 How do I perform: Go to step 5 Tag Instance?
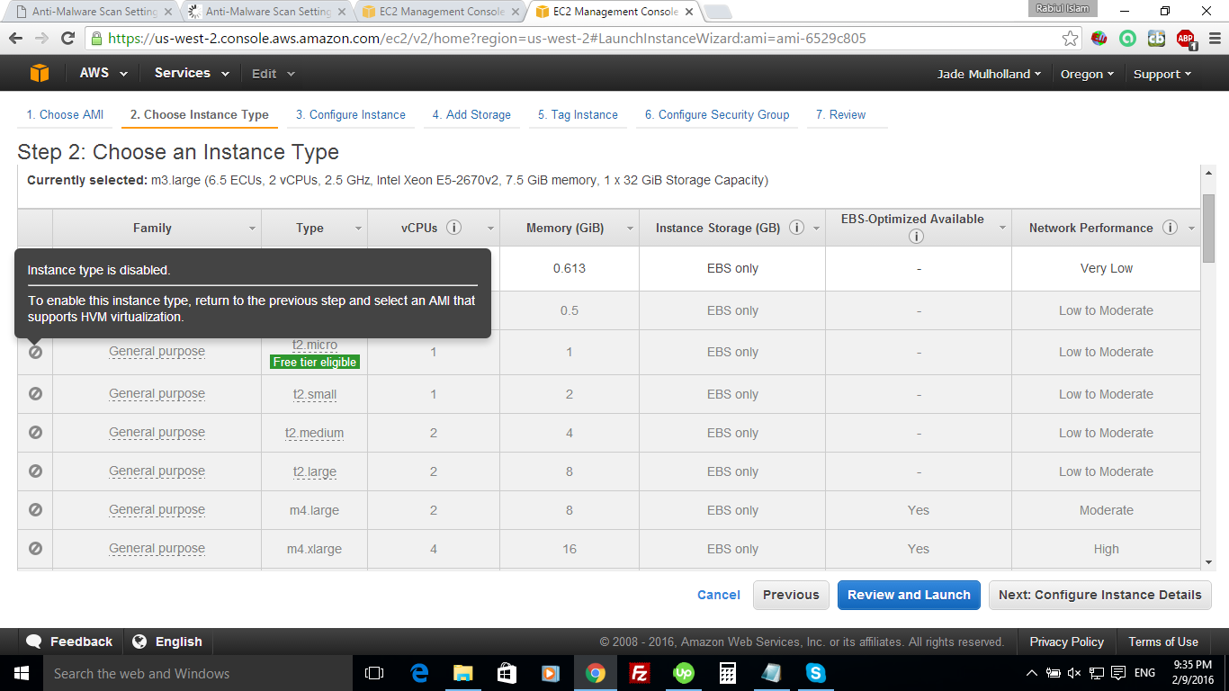coord(578,114)
